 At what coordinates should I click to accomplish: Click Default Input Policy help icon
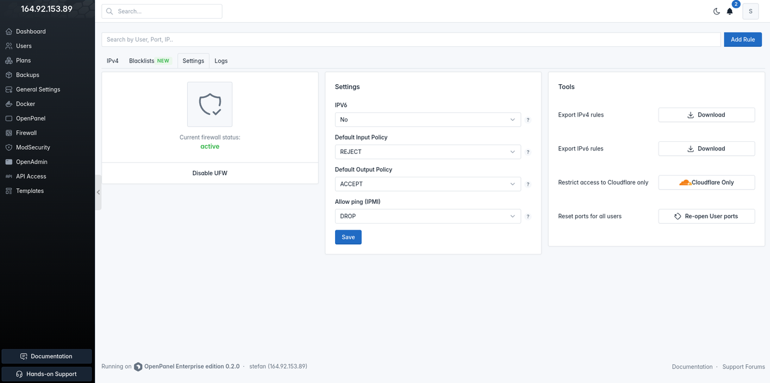tap(528, 152)
